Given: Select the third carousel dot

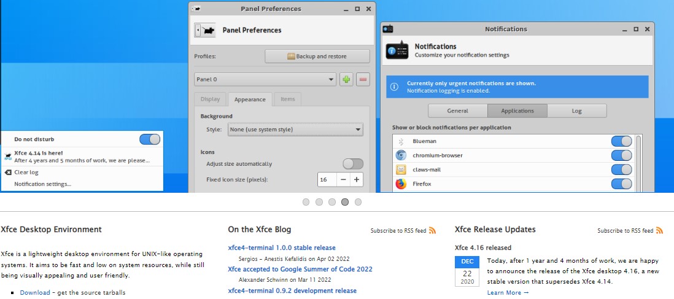Looking at the screenshot, I should [x=332, y=202].
